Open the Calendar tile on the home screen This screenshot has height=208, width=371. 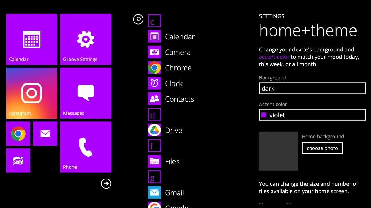coord(32,39)
